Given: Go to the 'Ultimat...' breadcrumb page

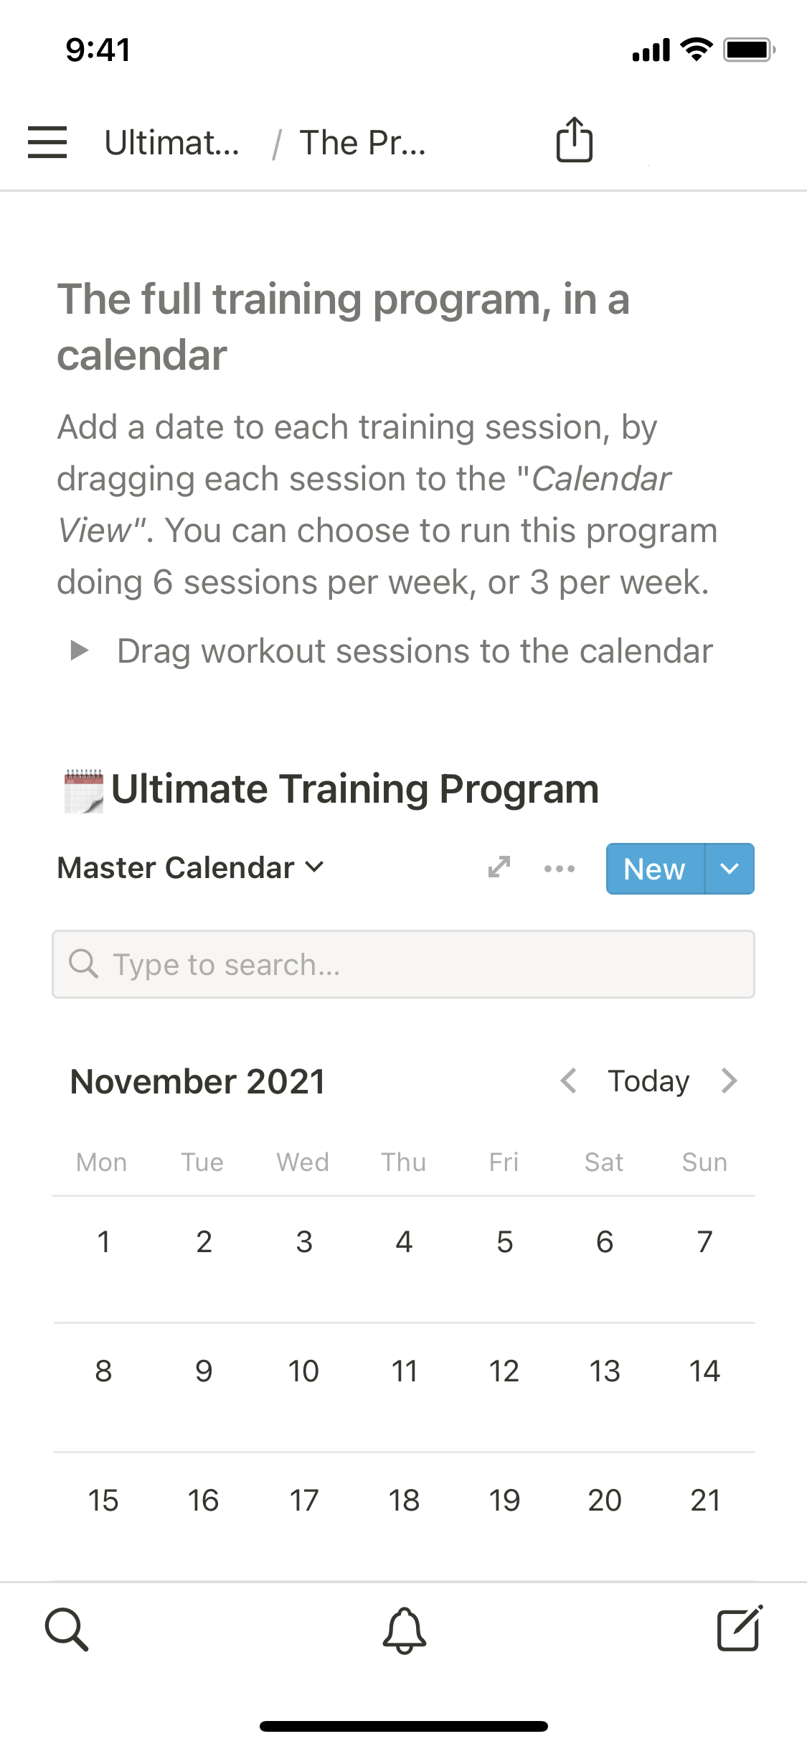Looking at the screenshot, I should 172,143.
